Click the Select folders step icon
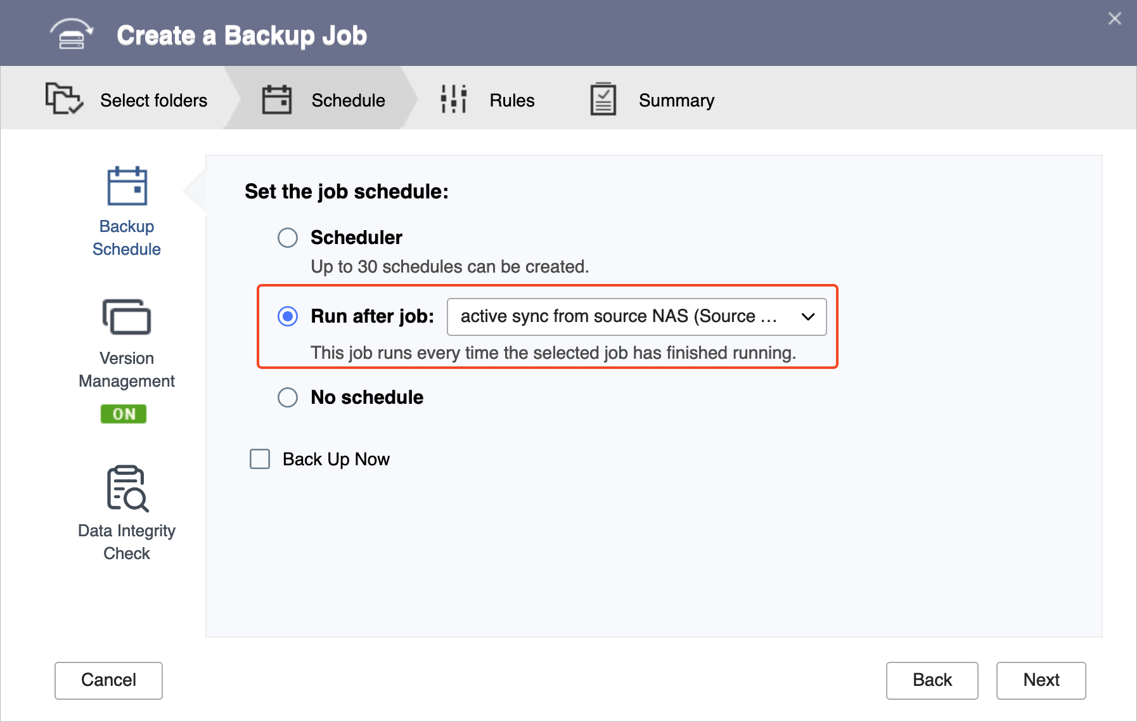1137x722 pixels. [x=63, y=100]
